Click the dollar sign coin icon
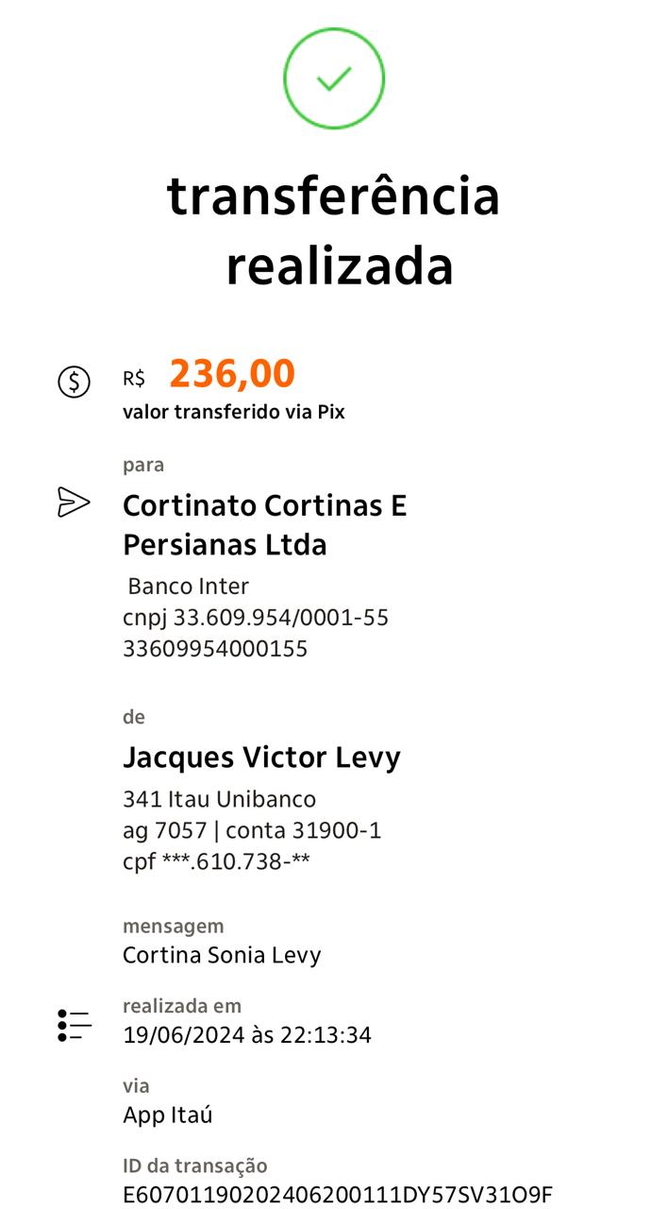 tap(74, 382)
